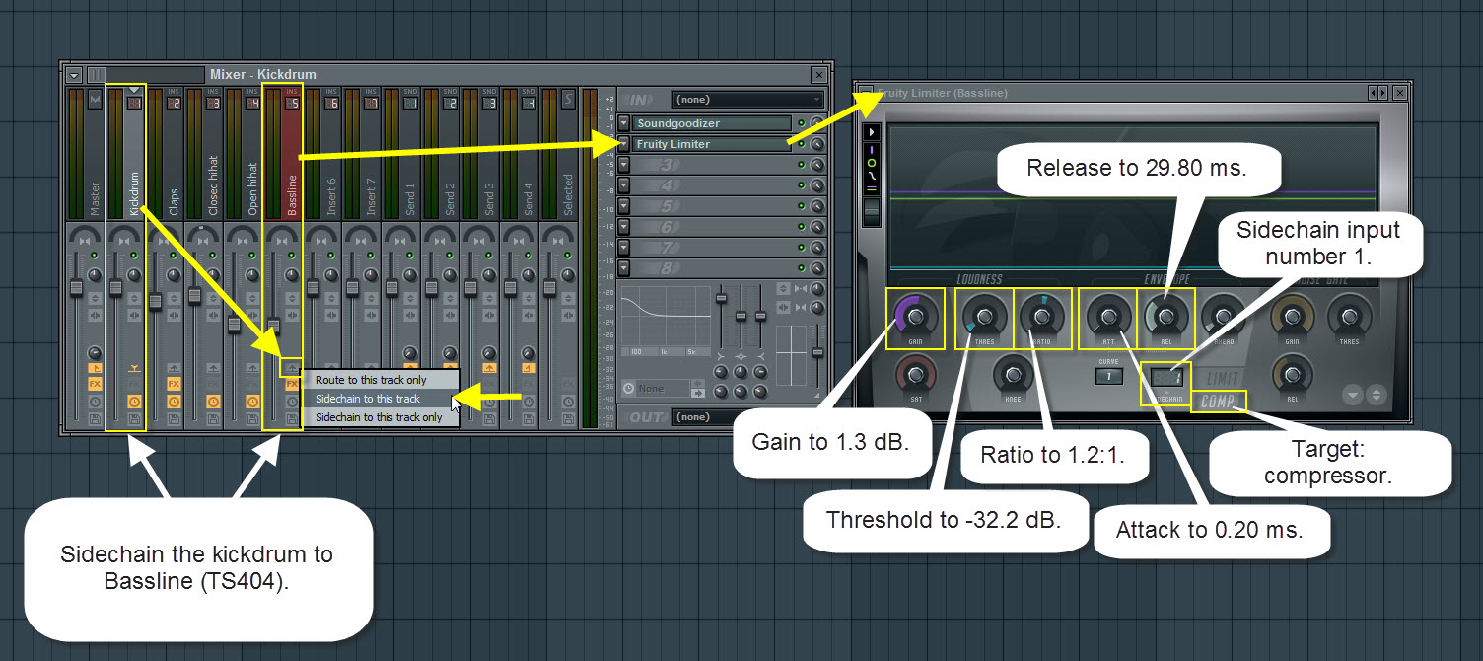
Task: Click the Curve selector in Fruity Limiter
Action: pos(1109,377)
